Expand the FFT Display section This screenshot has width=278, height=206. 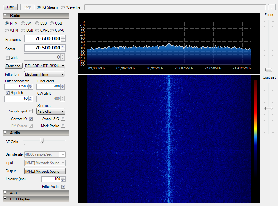pos(5,199)
